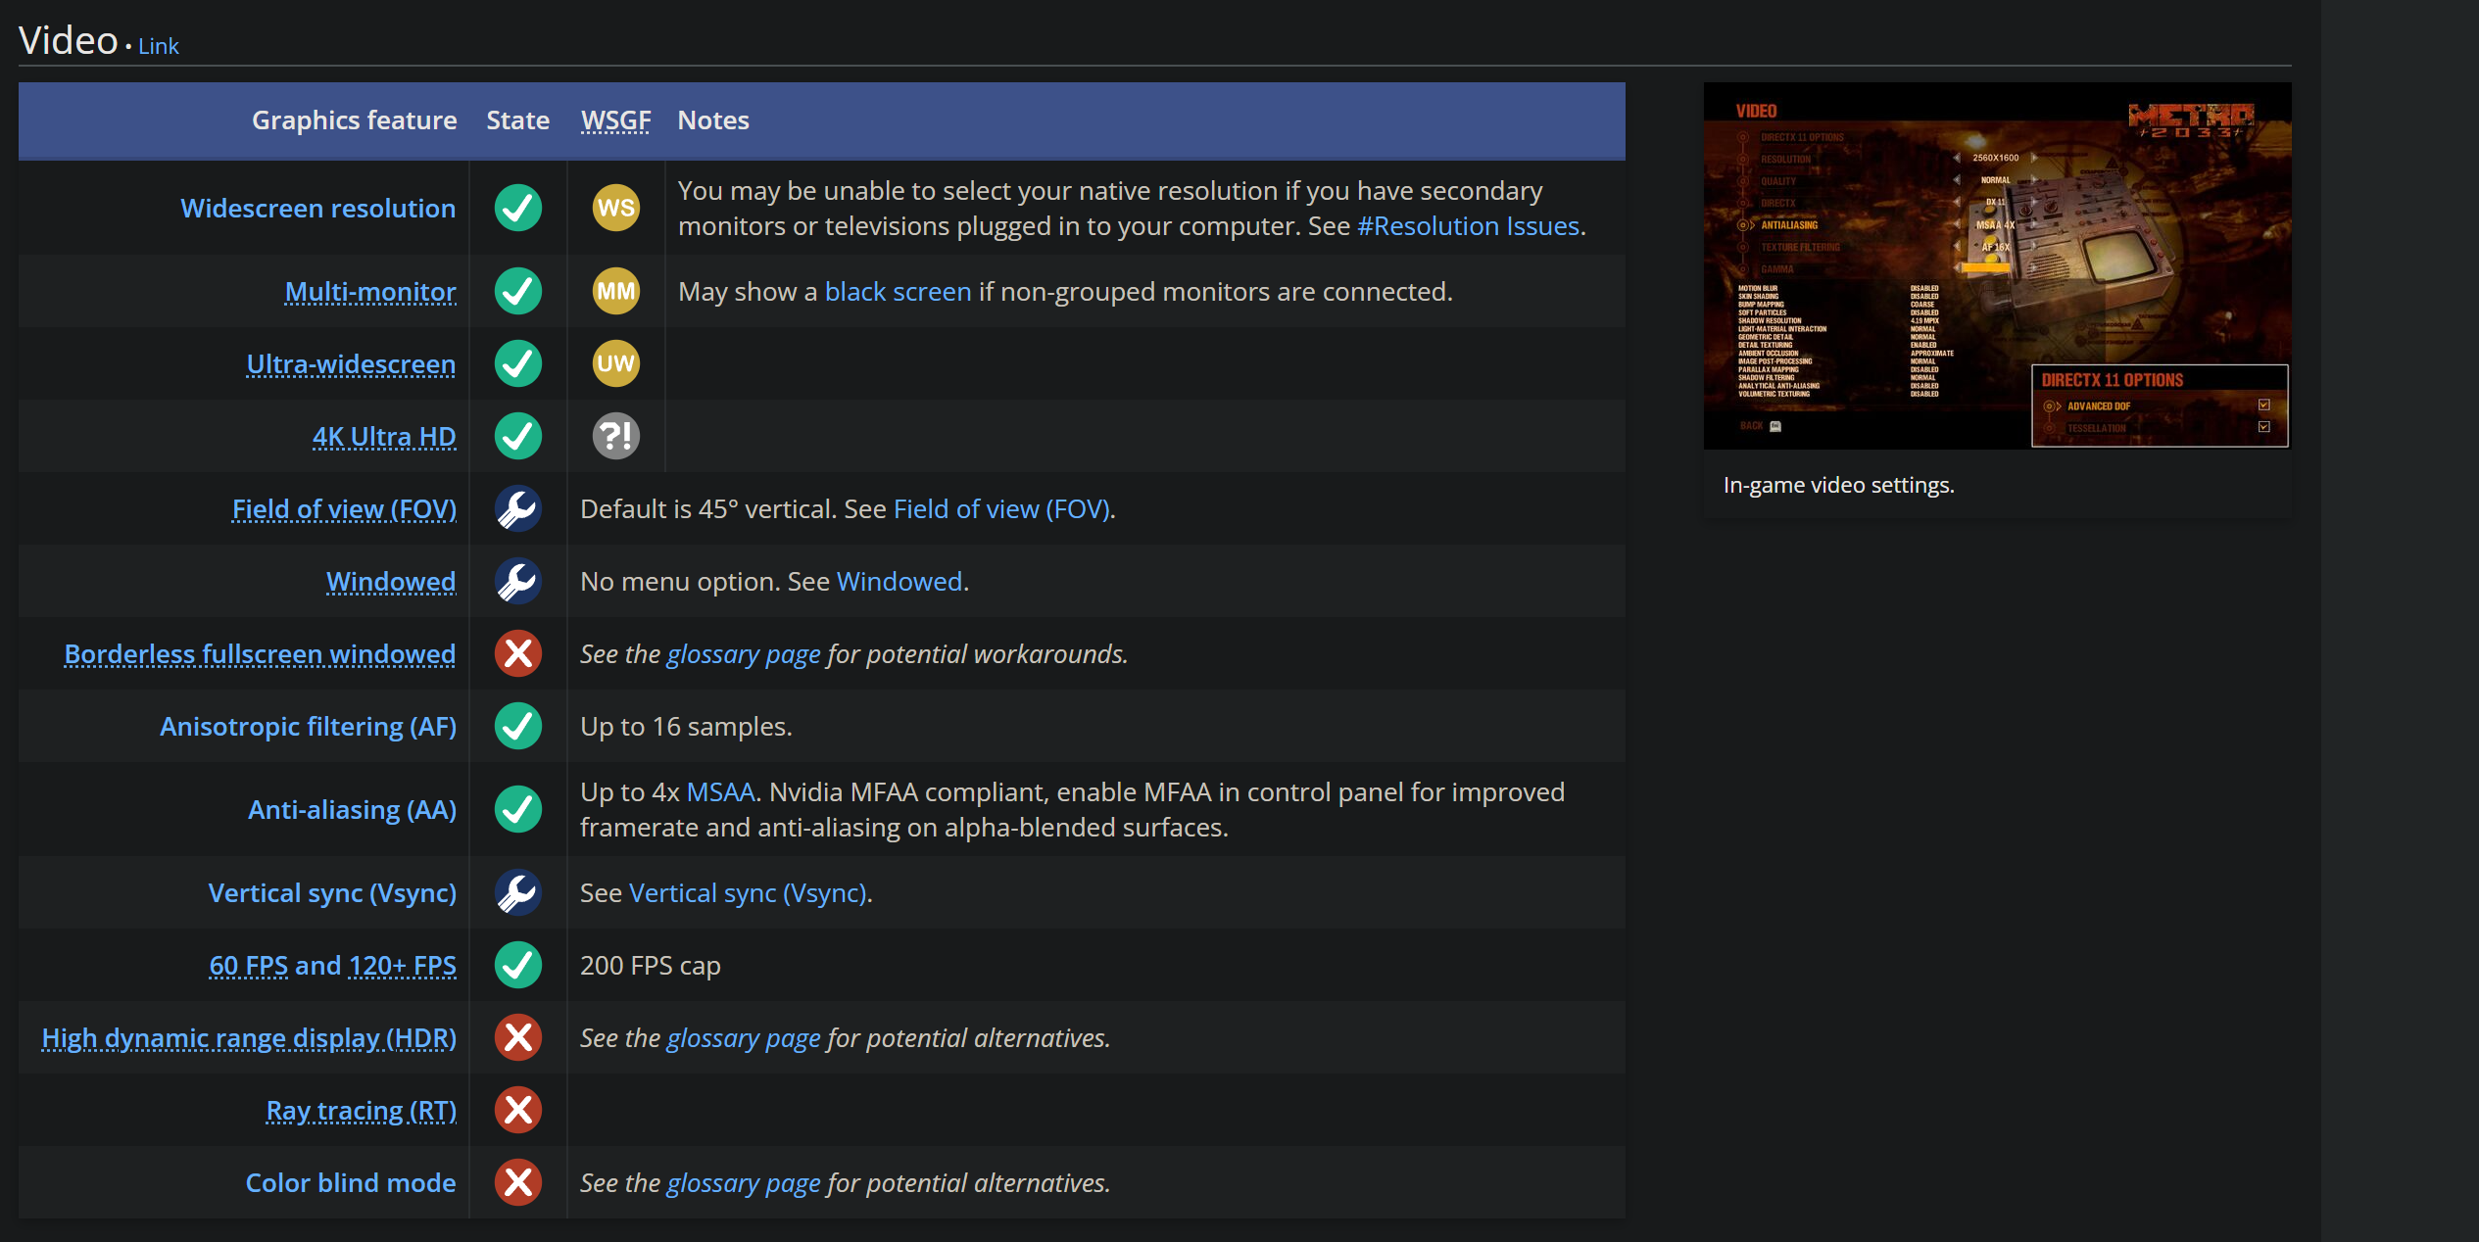The width and height of the screenshot is (2479, 1242).
Task: Open the Color blind mode link
Action: (x=351, y=1182)
